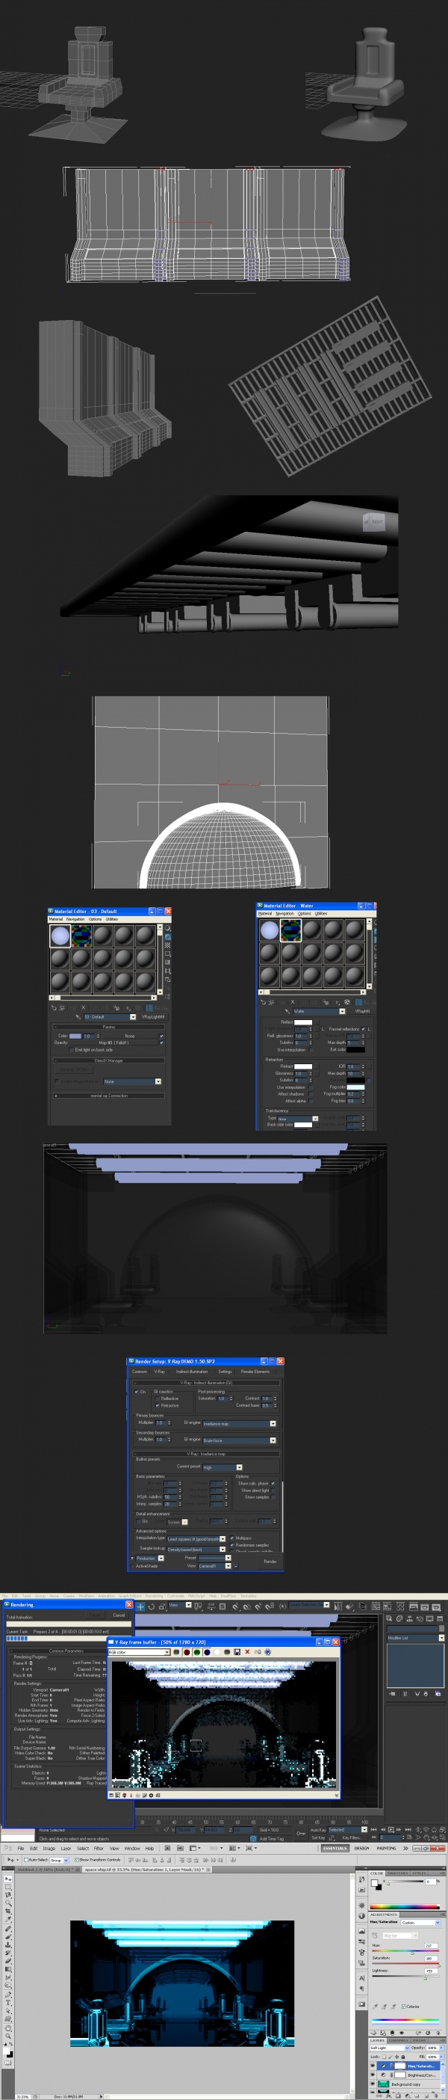Click the eyedropper beside the Water material name

click(287, 1012)
